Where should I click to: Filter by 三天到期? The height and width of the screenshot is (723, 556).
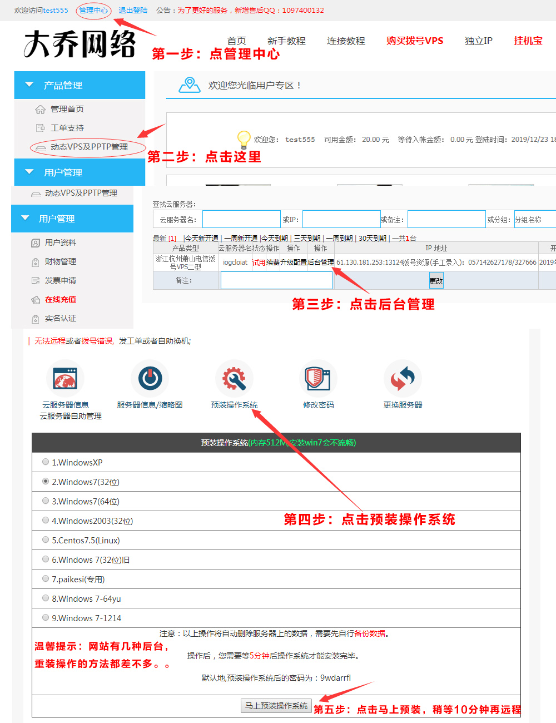[307, 238]
